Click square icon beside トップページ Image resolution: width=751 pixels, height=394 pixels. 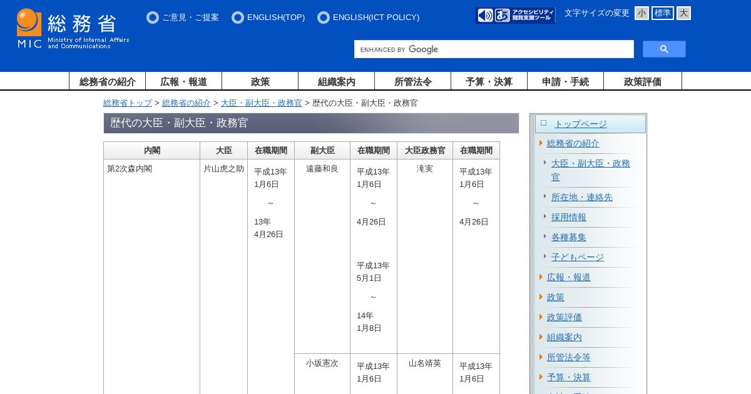[x=544, y=123]
